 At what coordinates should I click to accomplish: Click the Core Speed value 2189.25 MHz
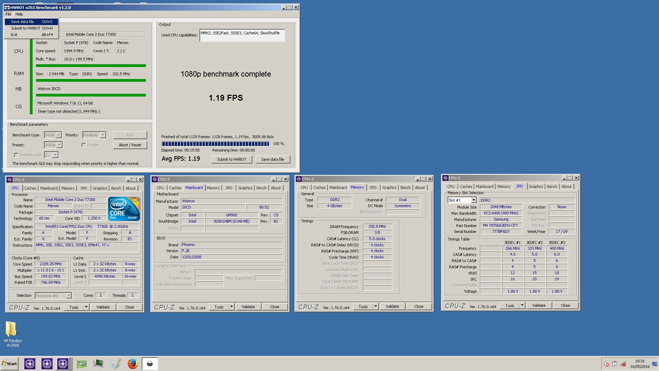pos(51,264)
